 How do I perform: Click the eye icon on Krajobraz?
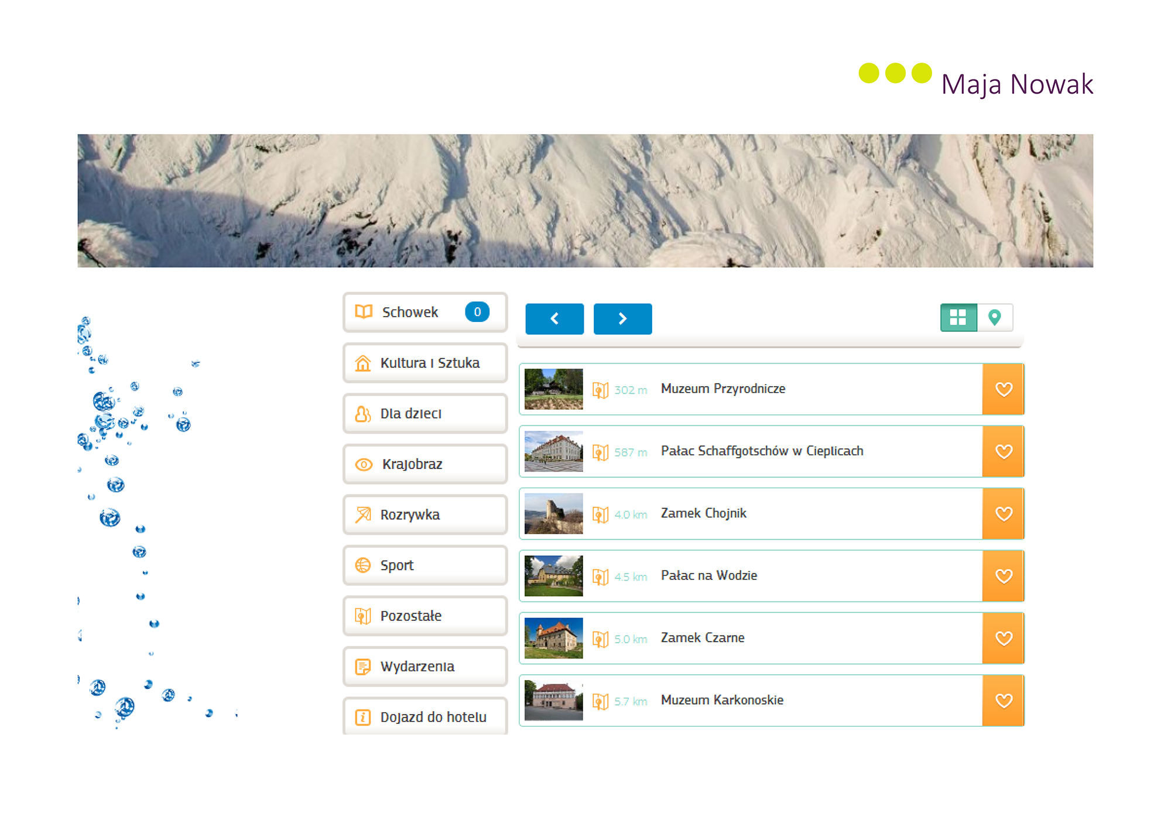point(364,465)
